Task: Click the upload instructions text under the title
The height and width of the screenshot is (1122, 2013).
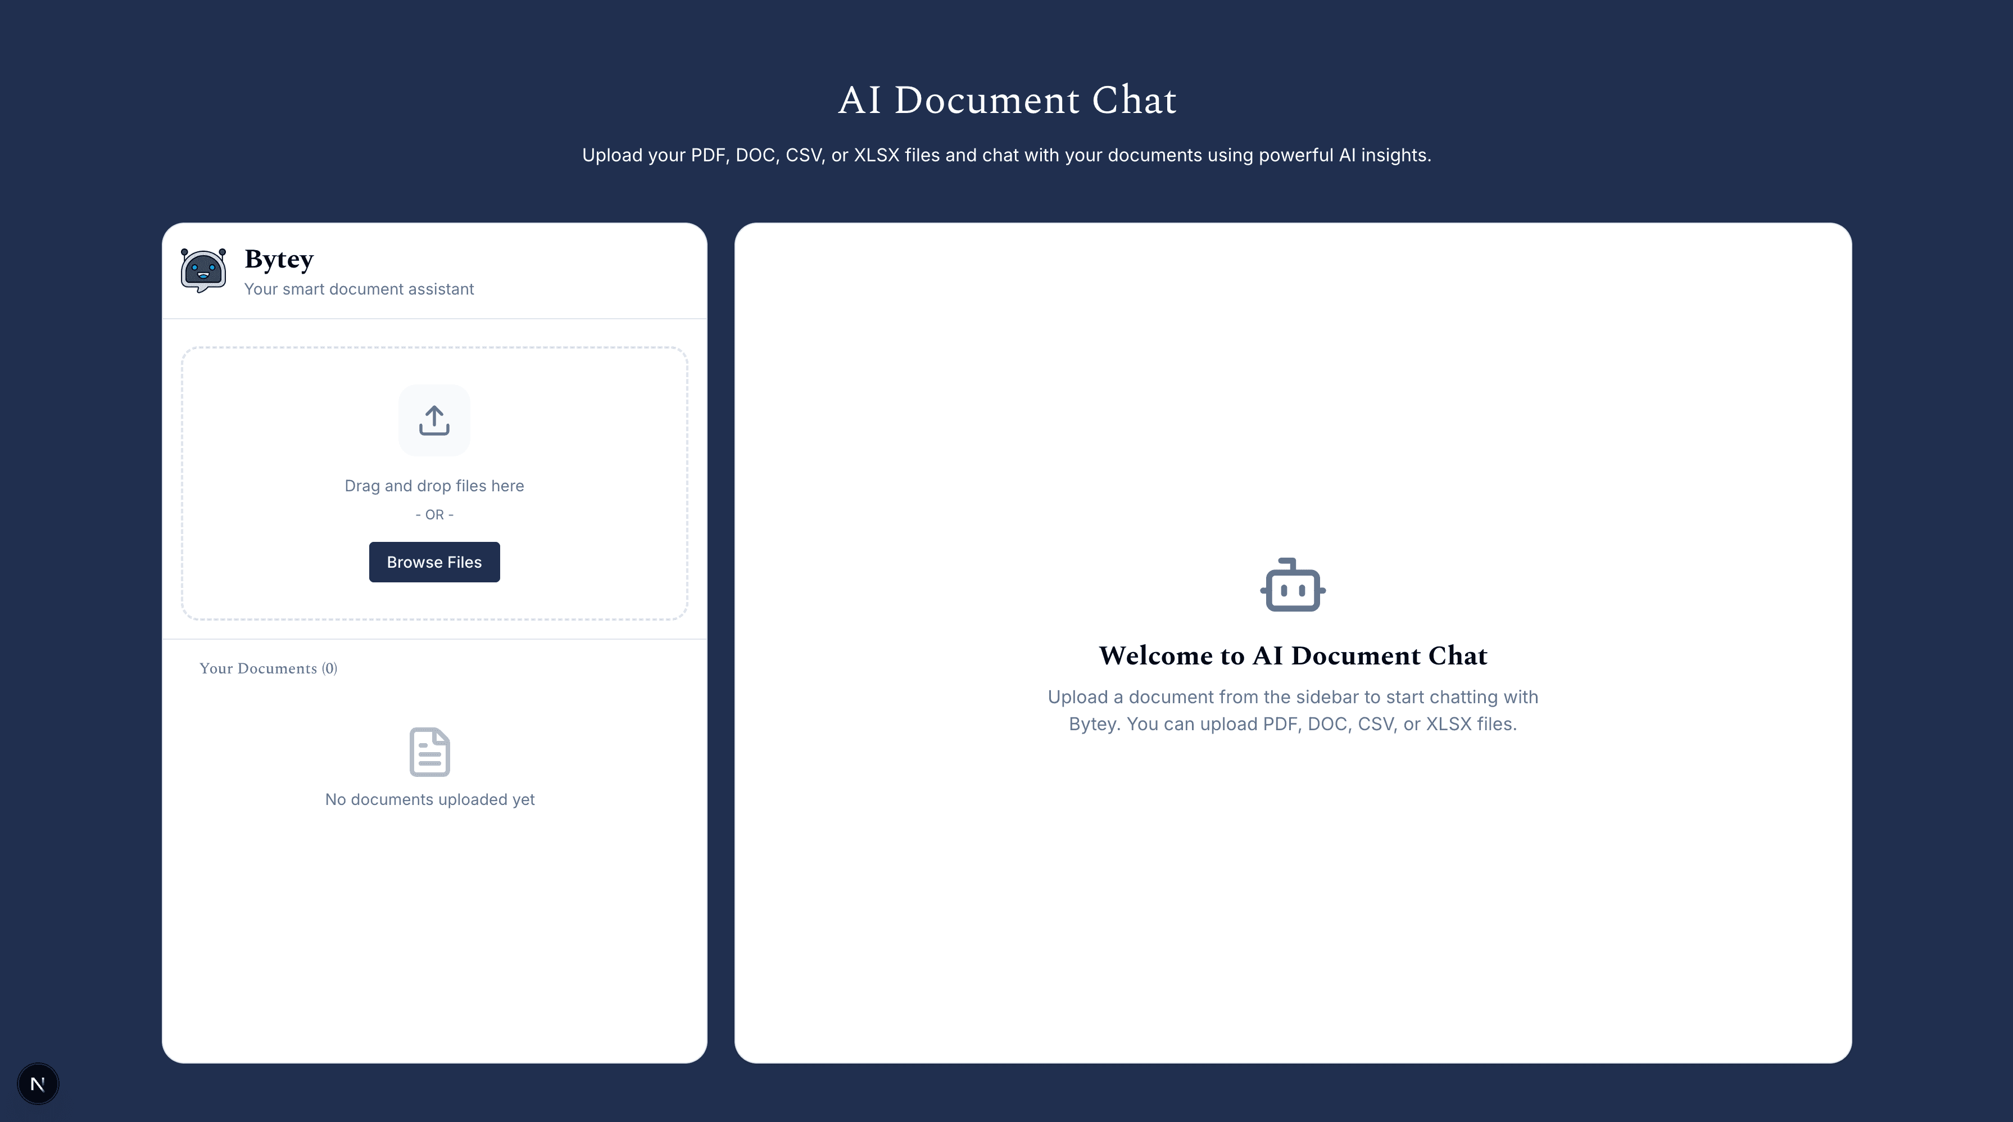Action: pyautogui.click(x=1007, y=154)
